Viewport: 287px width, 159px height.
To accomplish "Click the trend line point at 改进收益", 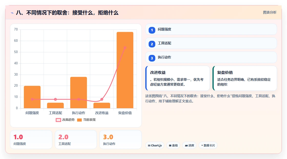I will (102, 99).
